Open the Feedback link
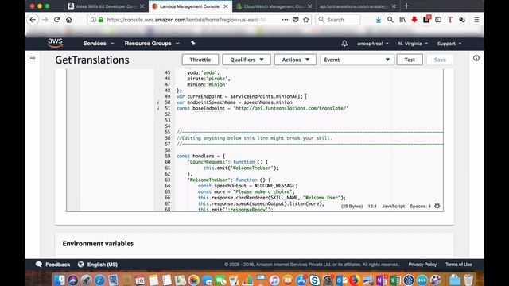Viewport: 509px width, 286px height. [x=53, y=265]
